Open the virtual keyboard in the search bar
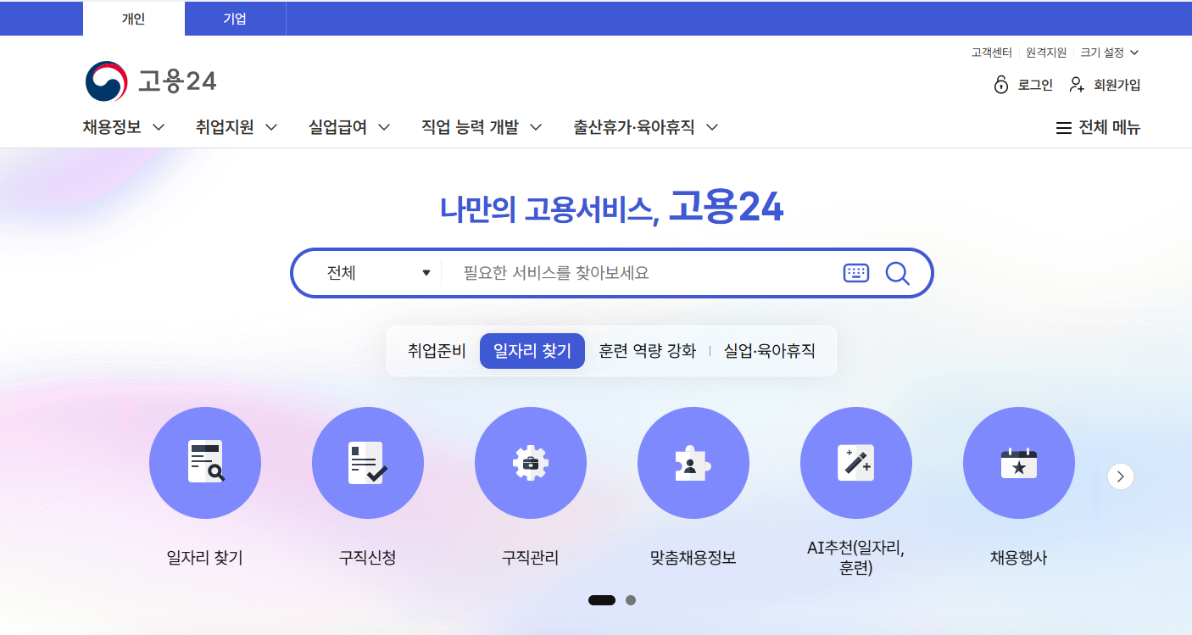1192x635 pixels. 856,272
